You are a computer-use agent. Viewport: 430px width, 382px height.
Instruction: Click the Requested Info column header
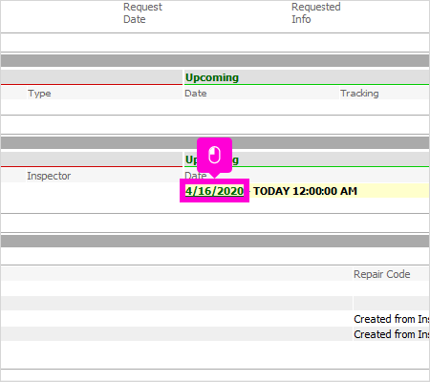point(316,13)
